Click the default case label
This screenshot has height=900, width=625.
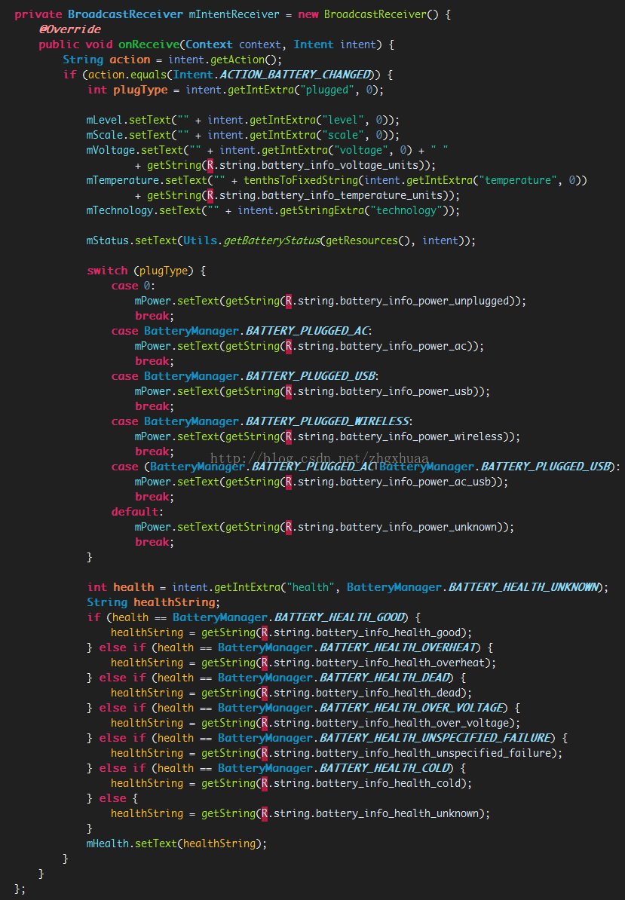(137, 512)
